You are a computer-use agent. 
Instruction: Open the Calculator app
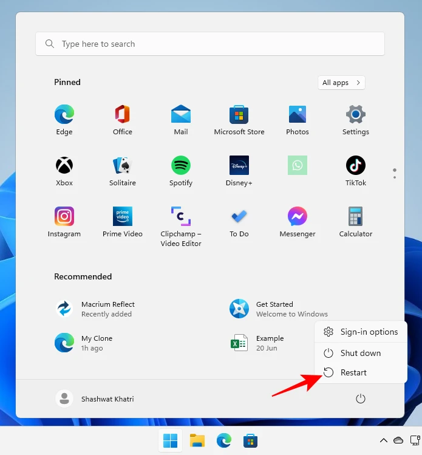tap(356, 222)
